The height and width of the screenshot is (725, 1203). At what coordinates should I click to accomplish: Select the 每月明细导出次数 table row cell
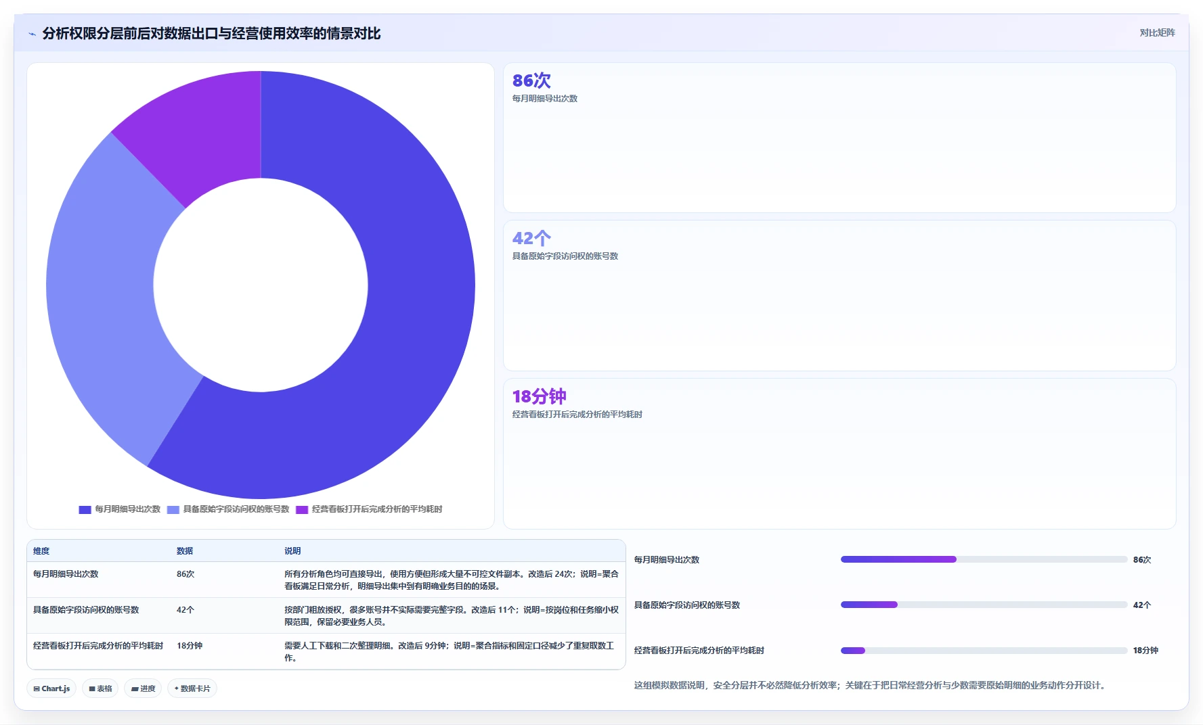click(x=66, y=574)
